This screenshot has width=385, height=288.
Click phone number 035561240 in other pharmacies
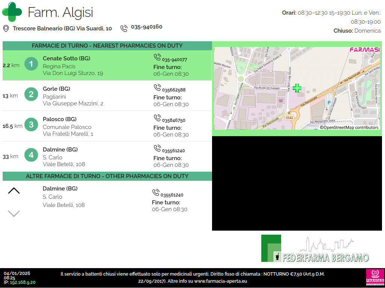[172, 195]
